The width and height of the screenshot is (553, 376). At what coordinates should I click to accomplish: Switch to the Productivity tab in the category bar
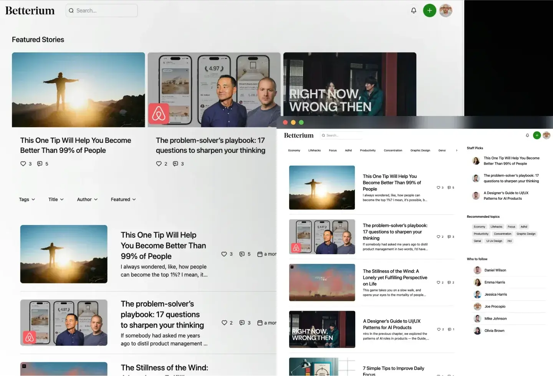coord(368,151)
